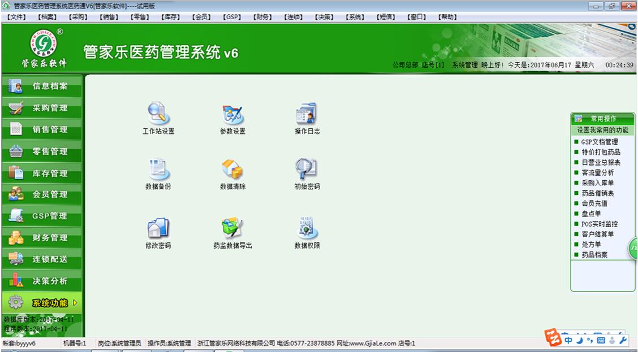Select 库存管理 in the left sidebar
Screen dimensions: 638x352
tap(42, 173)
